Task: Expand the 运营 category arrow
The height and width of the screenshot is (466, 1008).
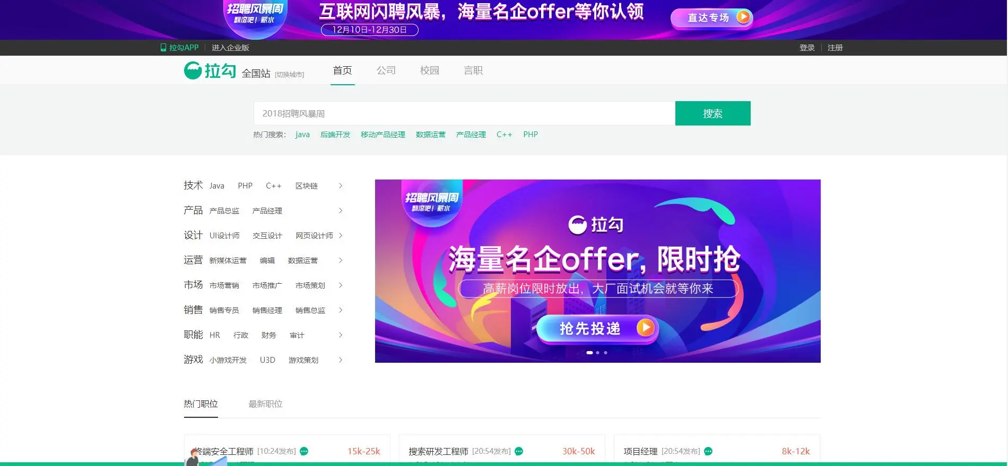Action: tap(341, 261)
